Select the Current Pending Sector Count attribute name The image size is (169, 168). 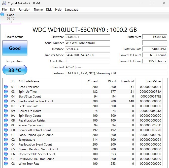click(38, 149)
